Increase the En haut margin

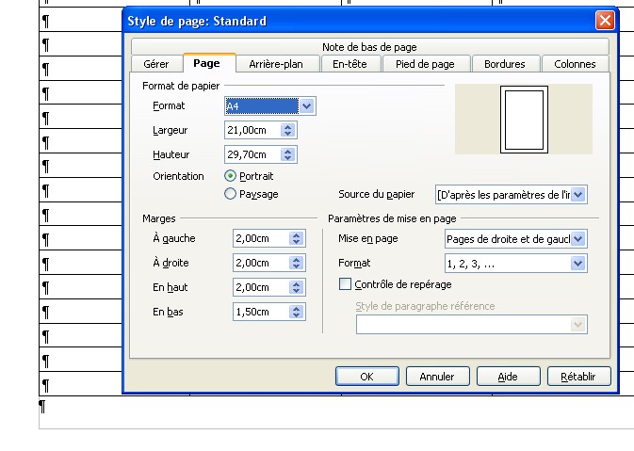tap(297, 284)
